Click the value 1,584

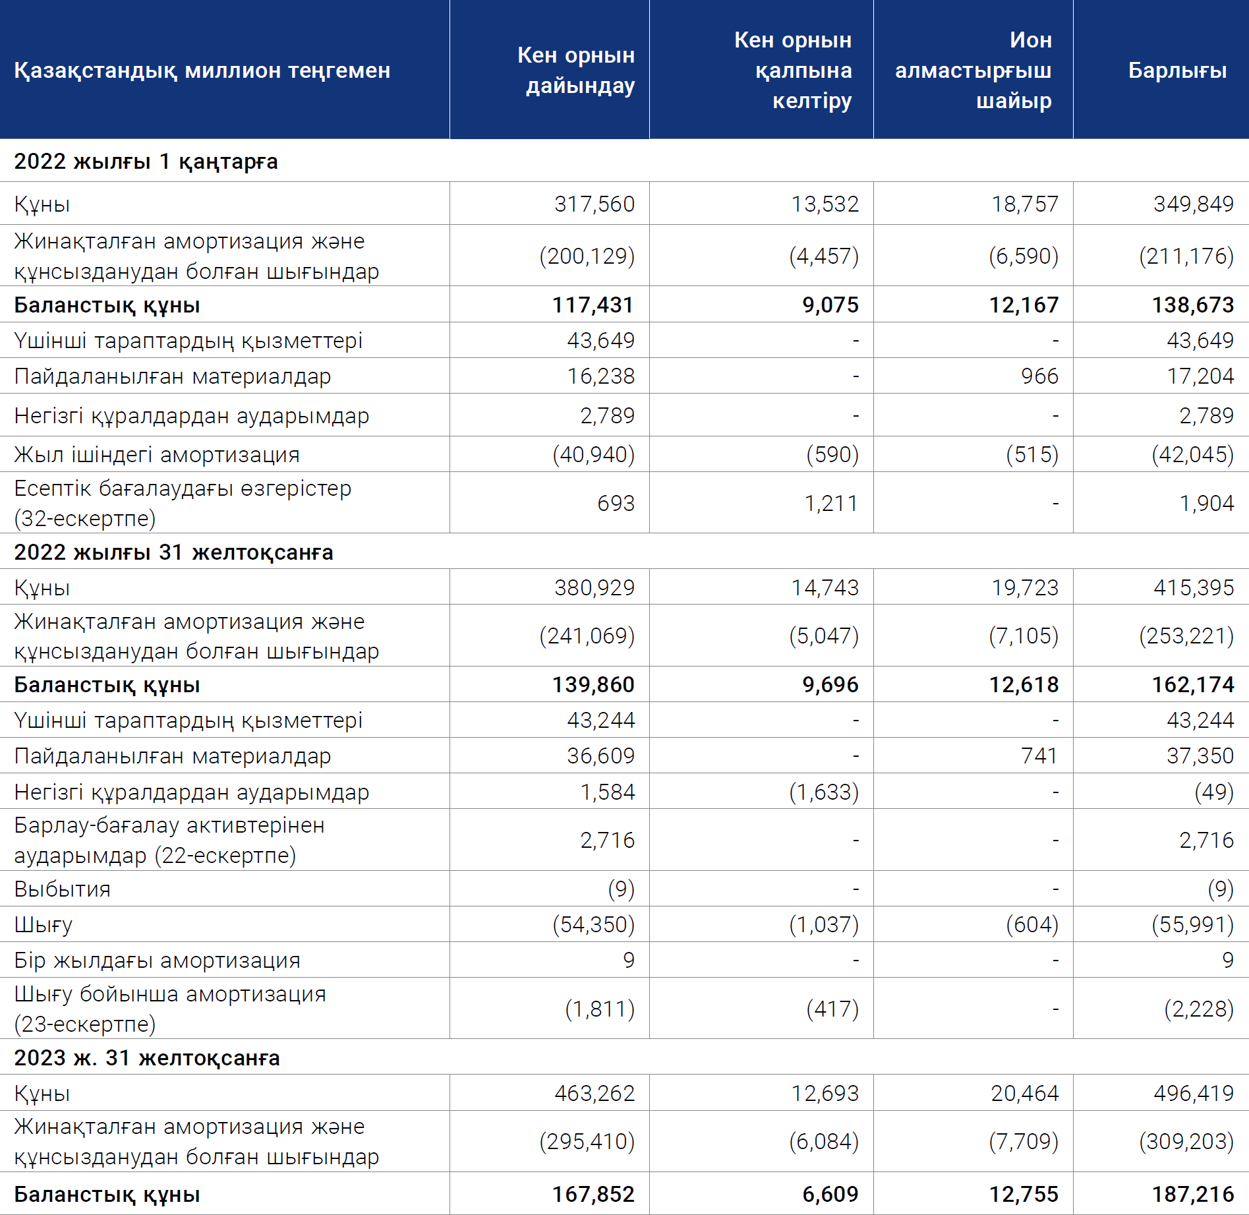(607, 792)
